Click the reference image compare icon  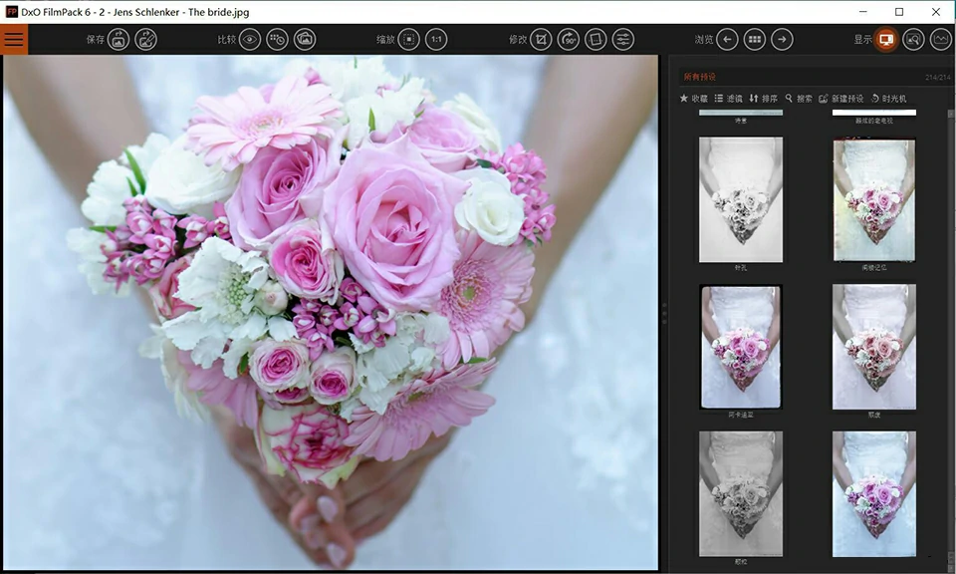[x=305, y=40]
